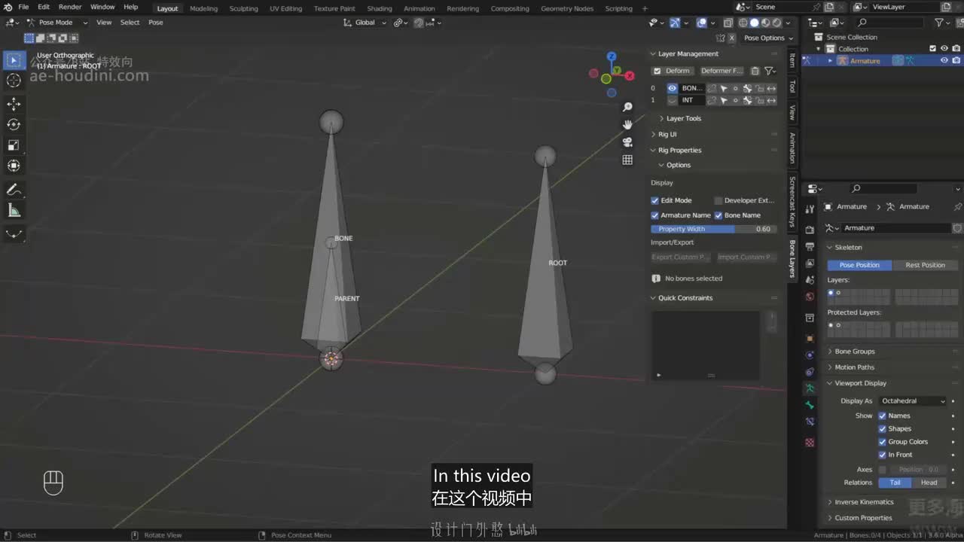Click the pan view hand icon
Viewport: 964px width, 542px height.
click(627, 124)
